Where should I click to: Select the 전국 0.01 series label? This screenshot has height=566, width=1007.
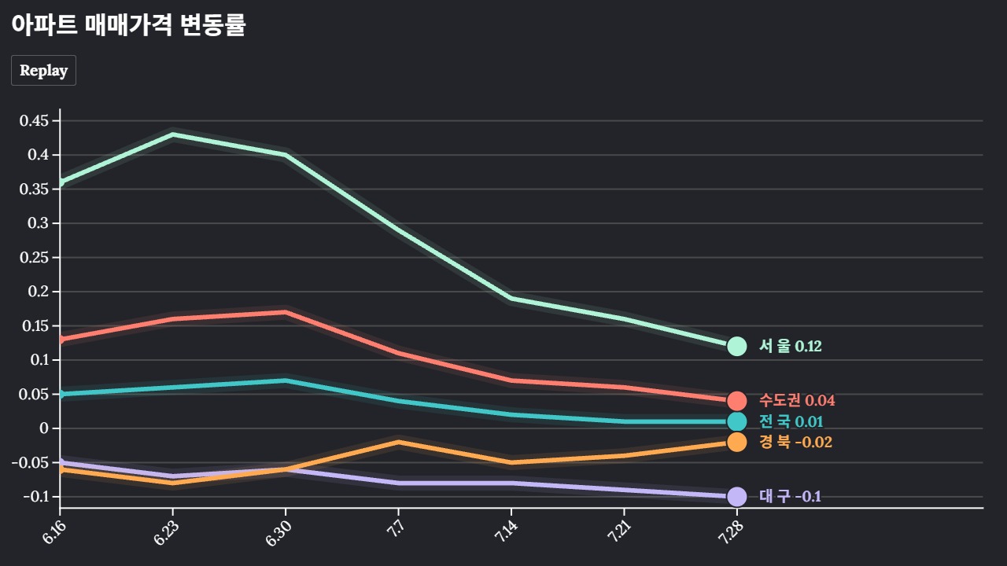point(791,422)
